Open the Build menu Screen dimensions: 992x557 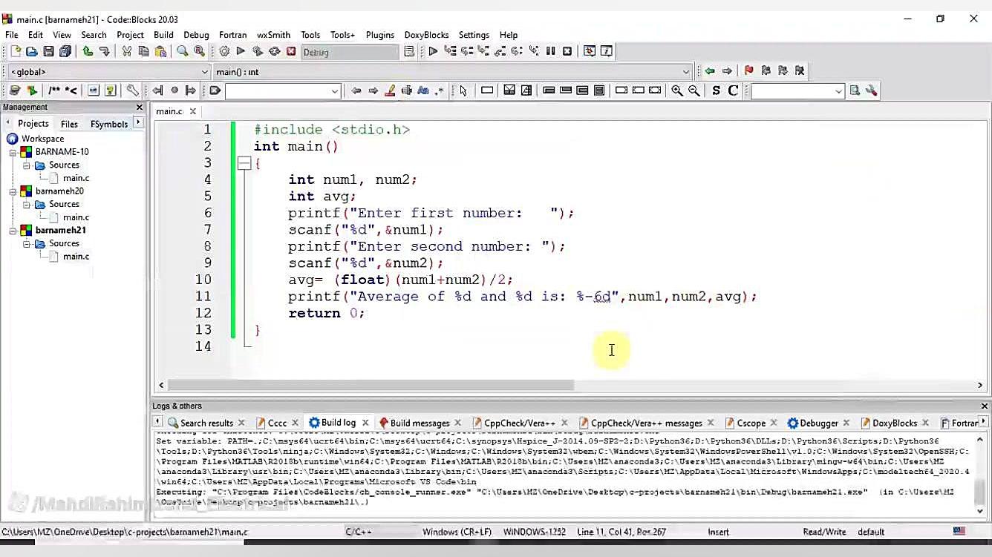click(163, 35)
